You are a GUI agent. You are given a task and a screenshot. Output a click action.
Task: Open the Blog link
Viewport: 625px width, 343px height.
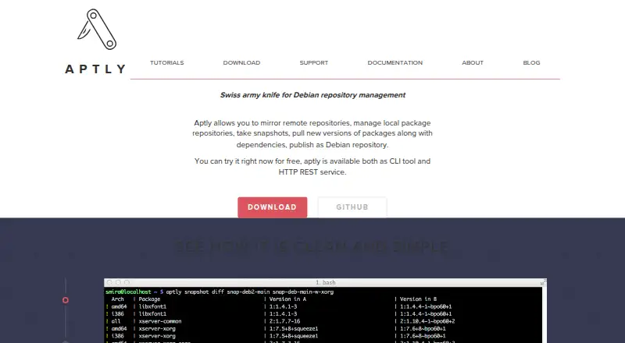point(531,63)
